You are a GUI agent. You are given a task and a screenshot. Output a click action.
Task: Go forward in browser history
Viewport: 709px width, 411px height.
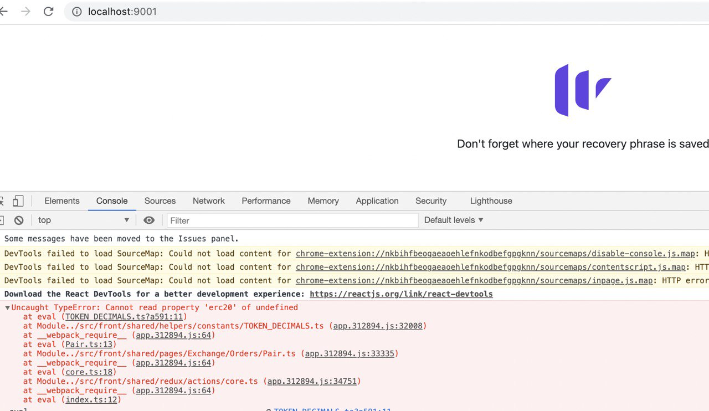click(x=25, y=12)
